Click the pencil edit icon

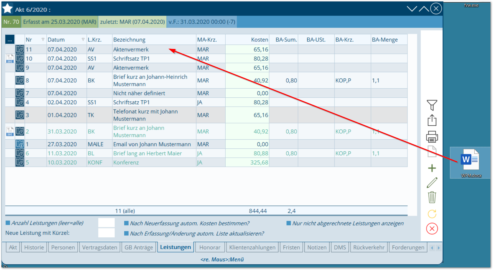(432, 183)
